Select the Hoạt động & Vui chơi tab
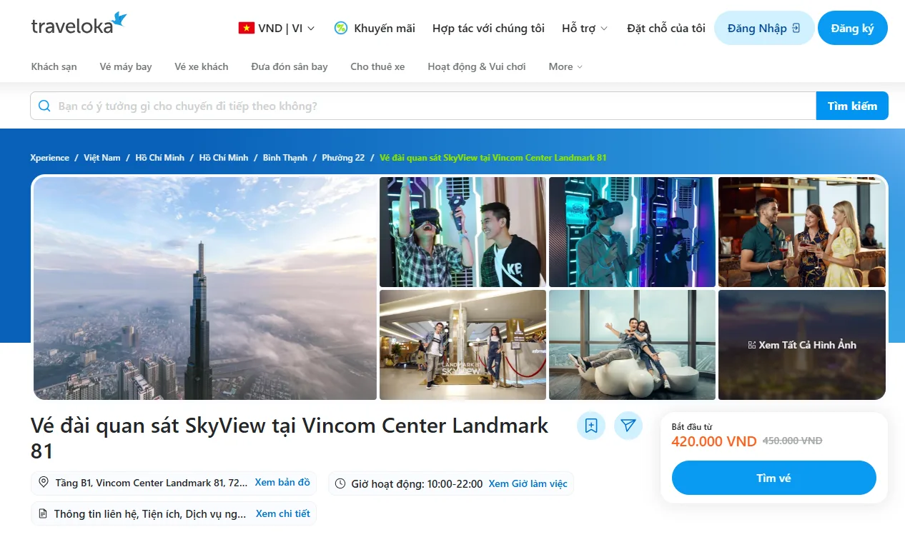 (477, 66)
